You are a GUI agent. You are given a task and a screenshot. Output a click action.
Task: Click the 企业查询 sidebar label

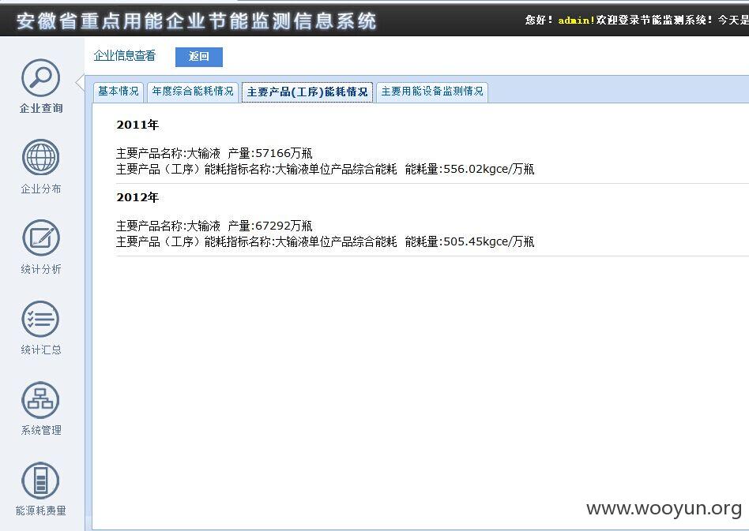[x=41, y=108]
